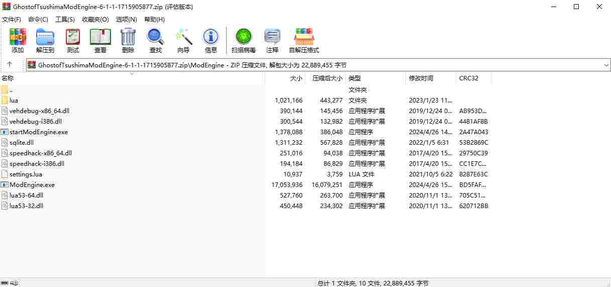
Task: Click the LUA 文件 type cell
Action: (362, 174)
